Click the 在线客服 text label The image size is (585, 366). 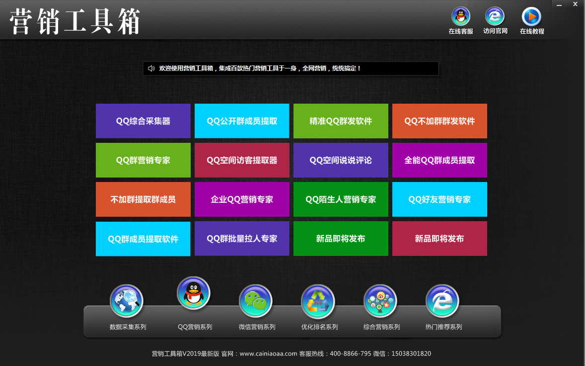click(x=461, y=31)
